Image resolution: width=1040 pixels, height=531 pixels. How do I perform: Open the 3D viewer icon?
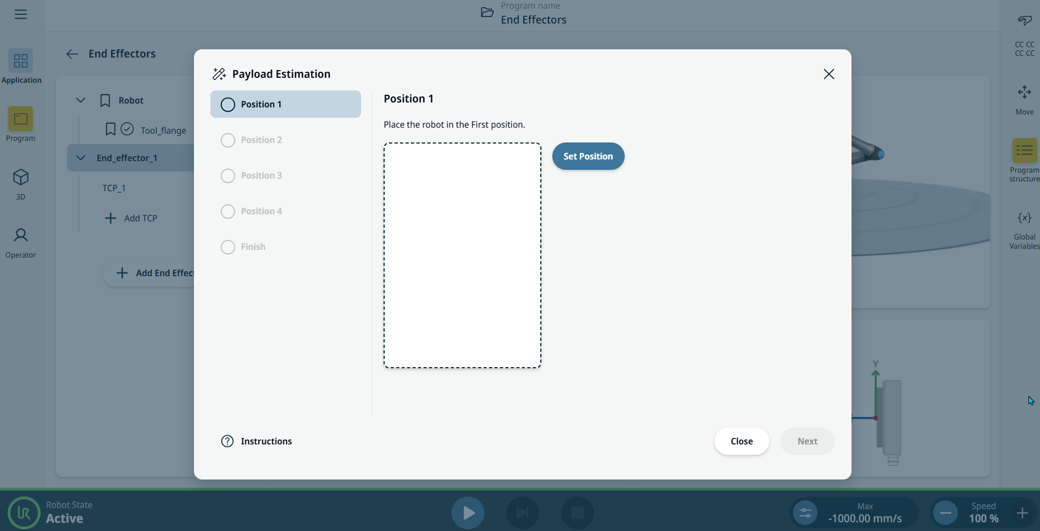coord(21,178)
